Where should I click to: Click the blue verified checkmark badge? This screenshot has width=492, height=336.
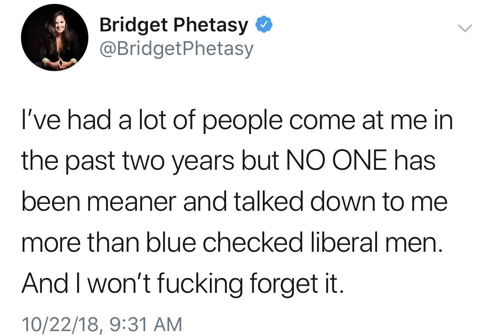(x=264, y=25)
